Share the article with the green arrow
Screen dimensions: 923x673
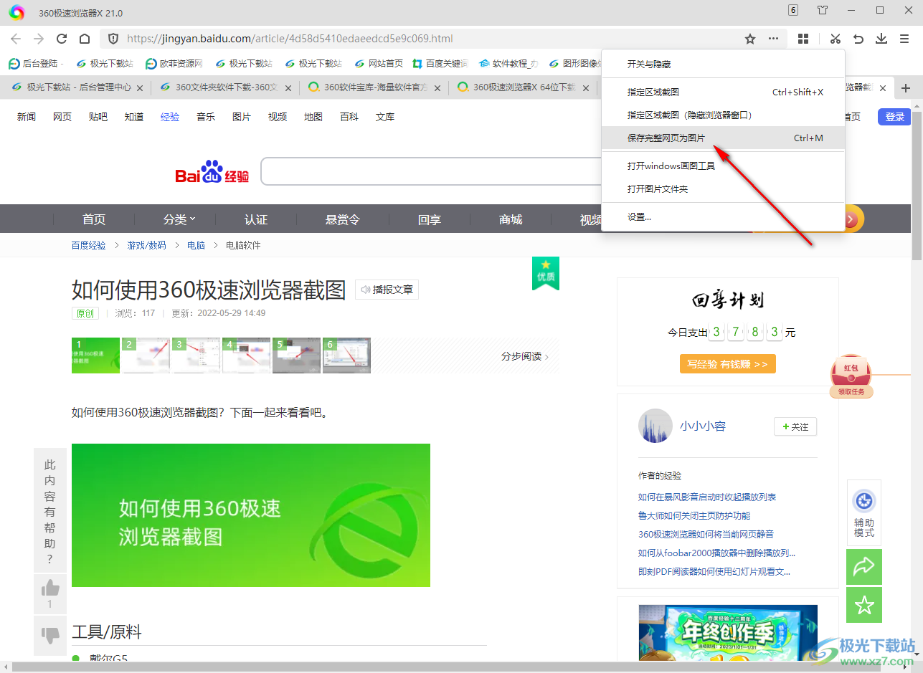pos(864,567)
